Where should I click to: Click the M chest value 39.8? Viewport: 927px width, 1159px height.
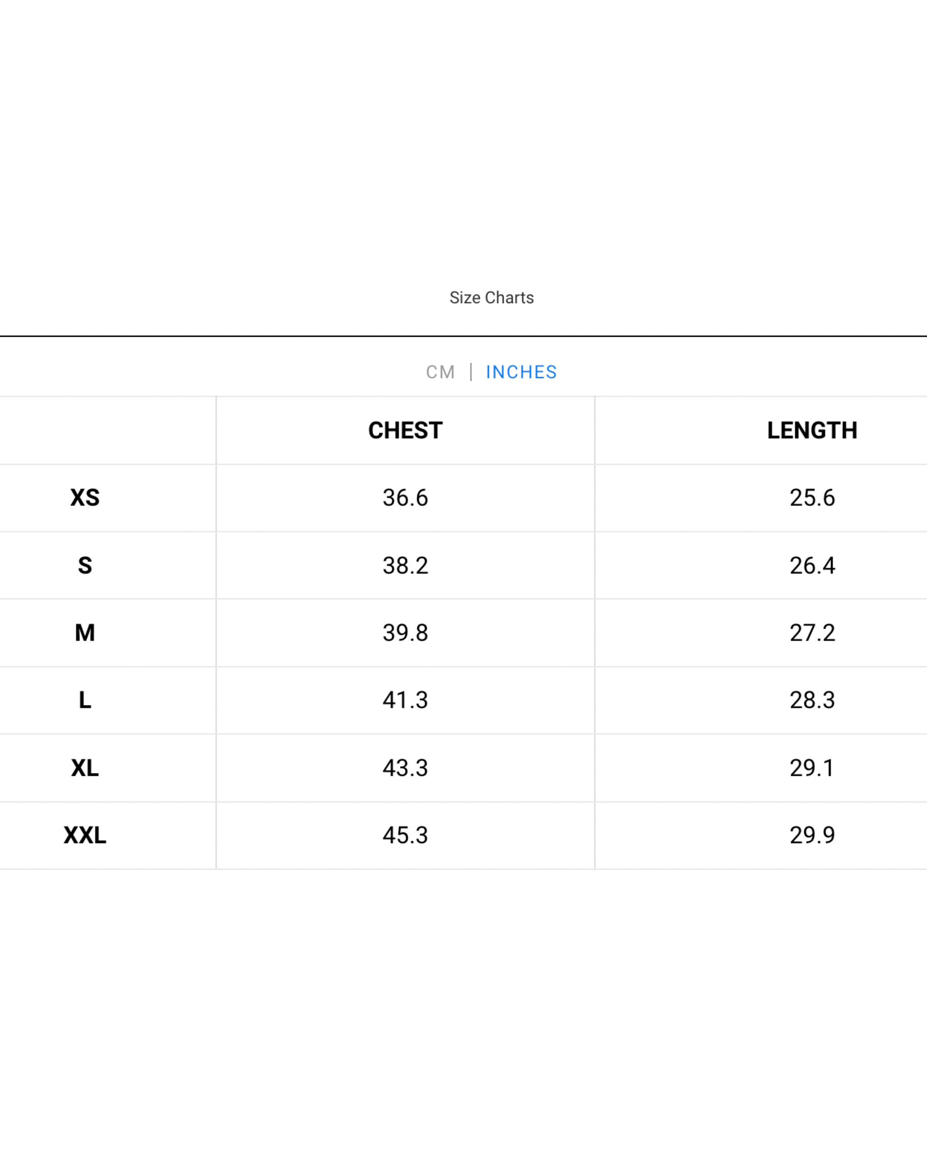[405, 633]
